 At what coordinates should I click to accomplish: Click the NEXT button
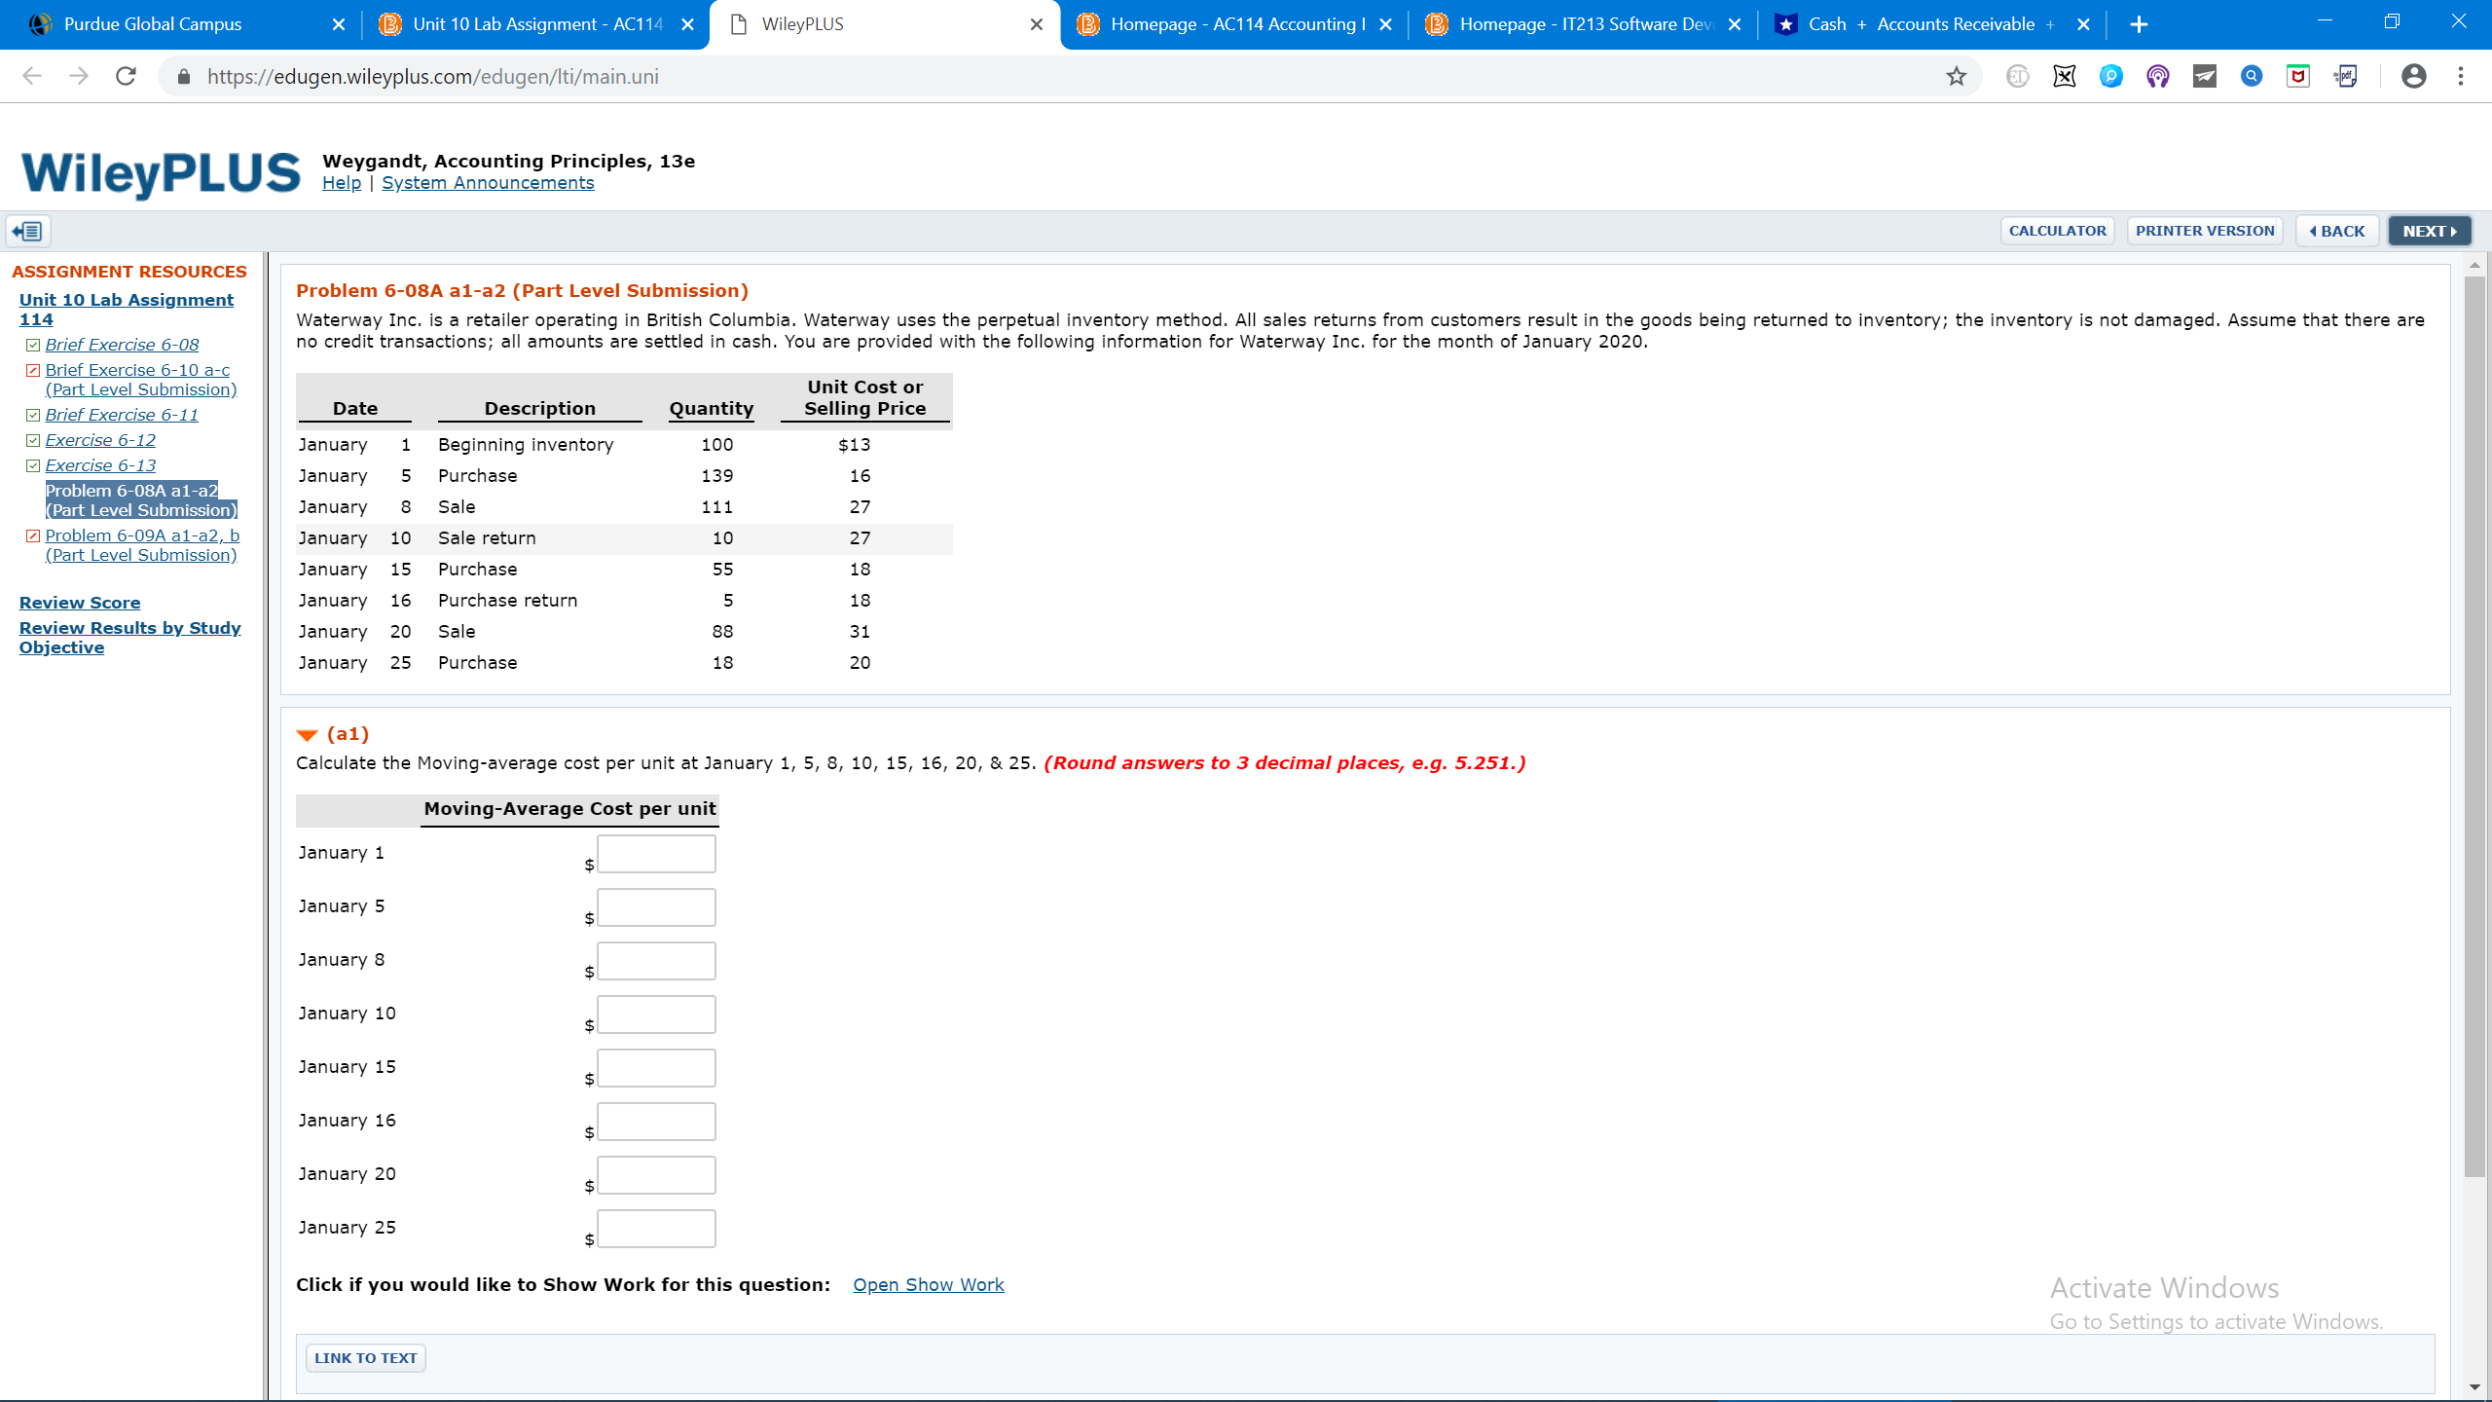2429,231
